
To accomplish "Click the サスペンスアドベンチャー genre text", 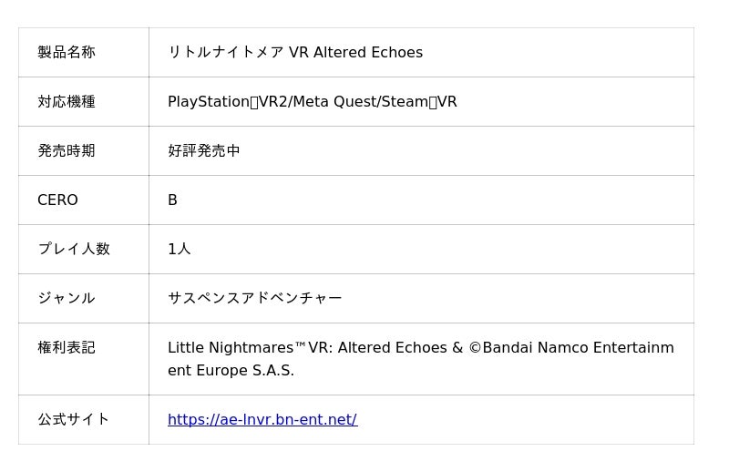I will (254, 298).
